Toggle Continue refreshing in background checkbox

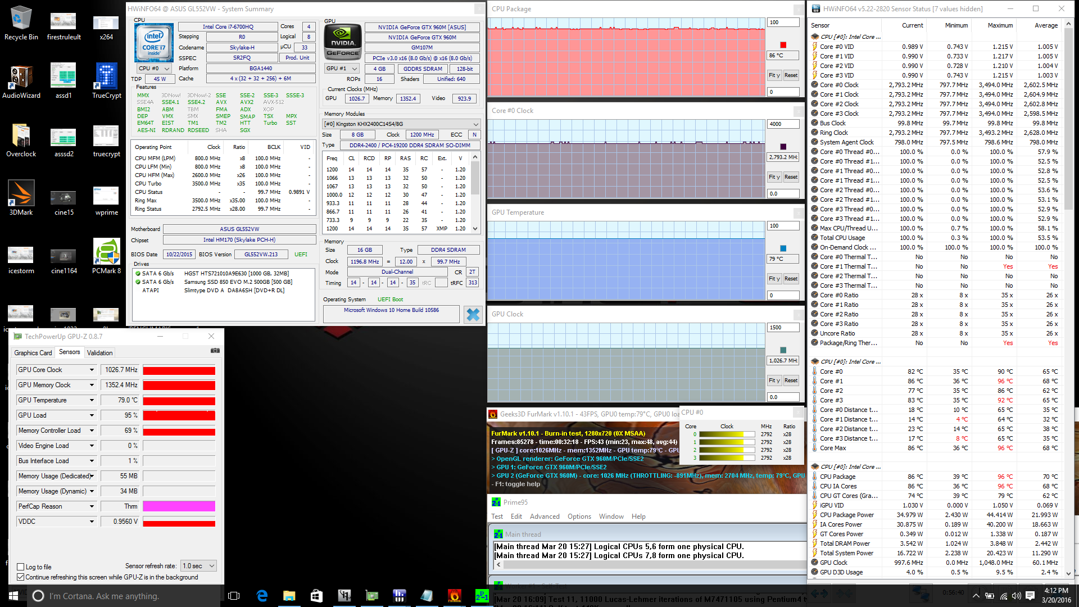[x=21, y=577]
